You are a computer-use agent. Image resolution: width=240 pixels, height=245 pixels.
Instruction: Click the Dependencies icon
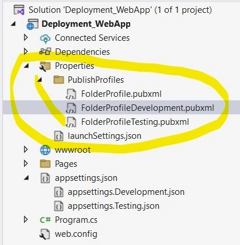[45, 52]
